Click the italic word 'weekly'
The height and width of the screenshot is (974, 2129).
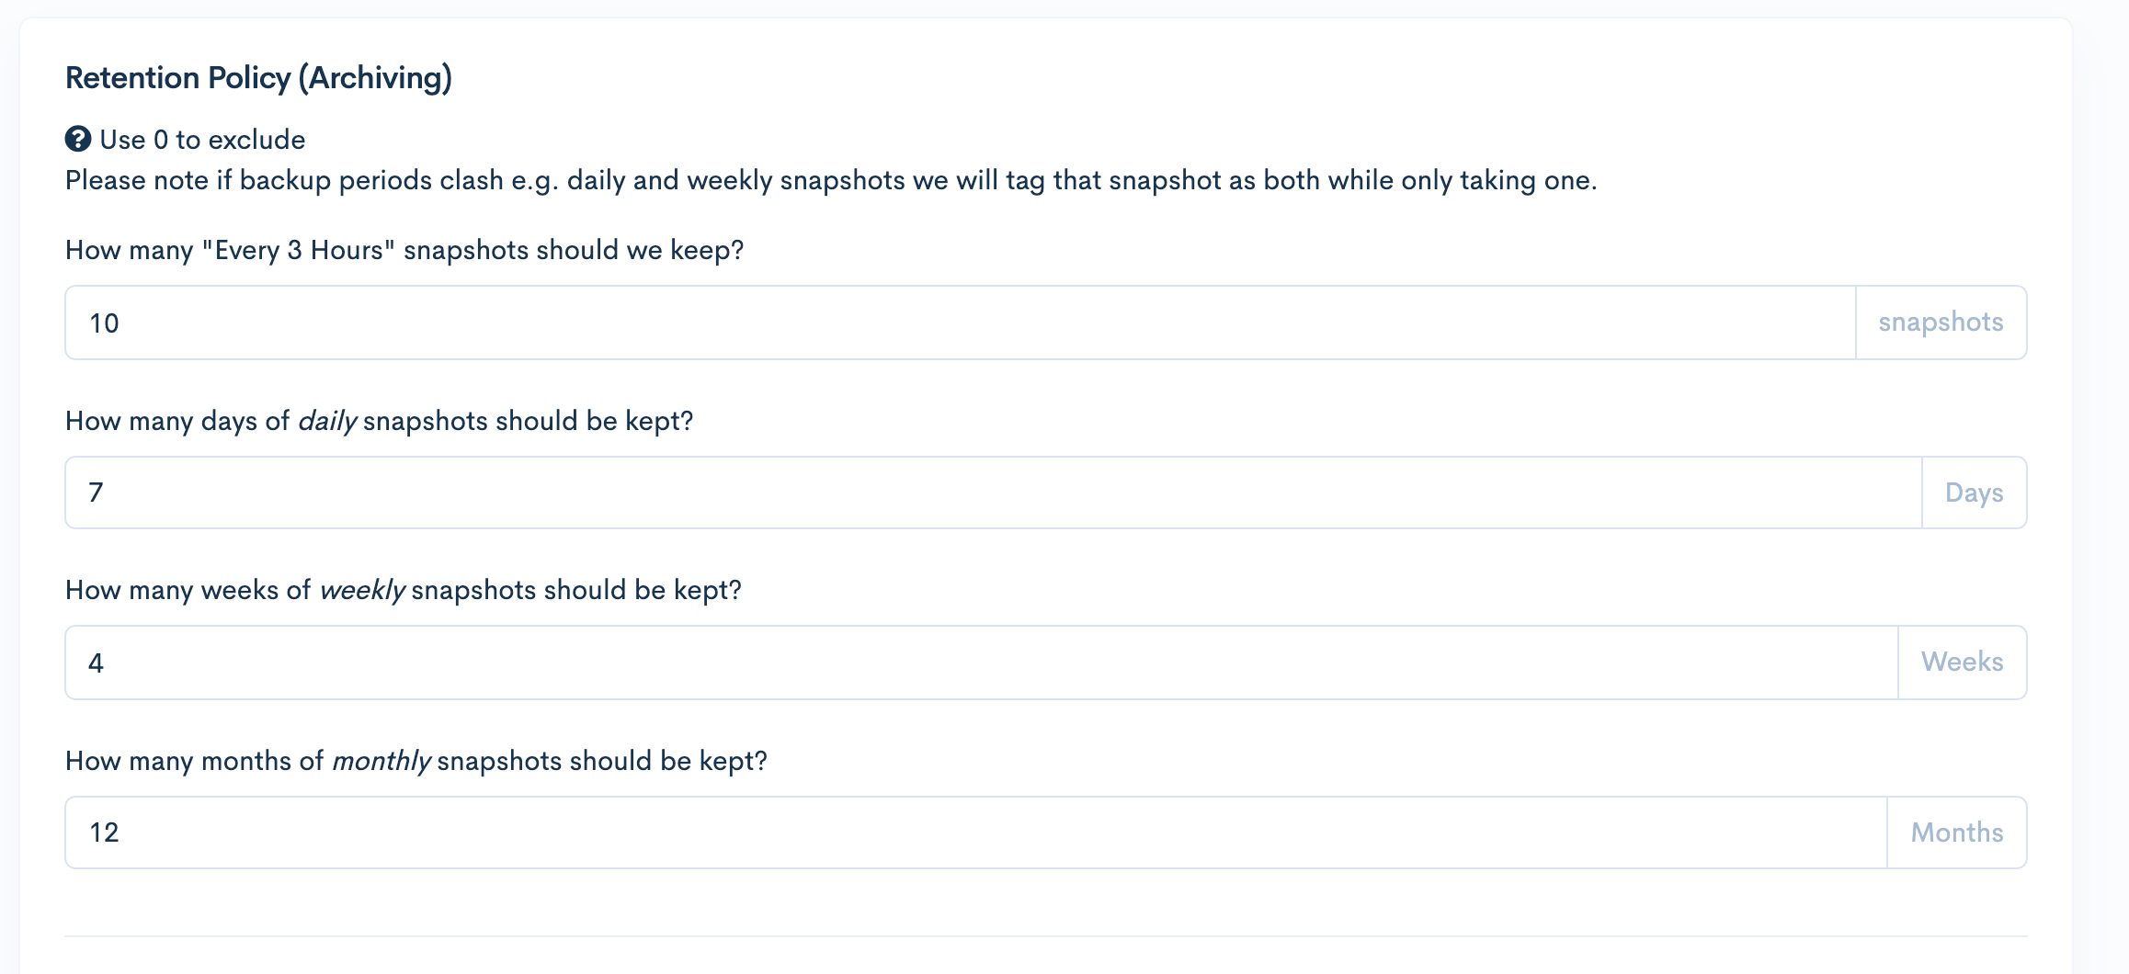pyautogui.click(x=362, y=590)
